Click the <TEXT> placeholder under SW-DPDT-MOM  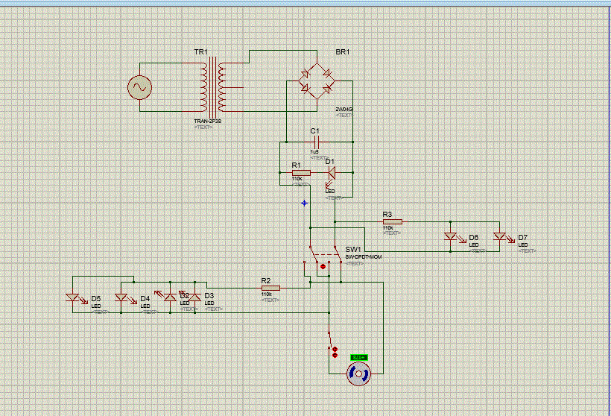(x=355, y=263)
